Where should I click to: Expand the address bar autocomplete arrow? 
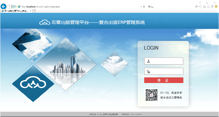tap(141, 7)
